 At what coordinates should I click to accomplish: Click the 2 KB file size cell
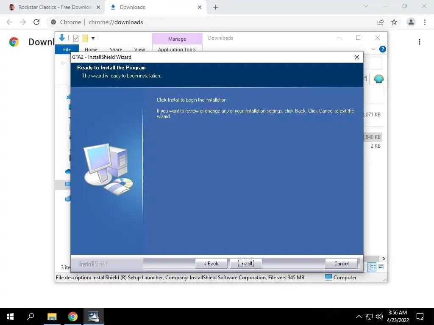point(376,146)
